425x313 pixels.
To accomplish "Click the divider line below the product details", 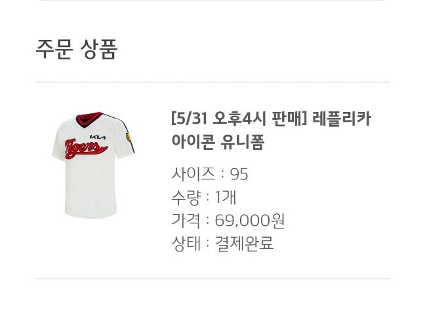I will (x=212, y=278).
